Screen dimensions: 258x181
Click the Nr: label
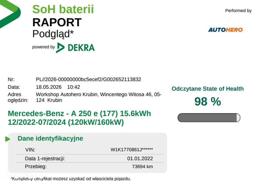click(11, 79)
